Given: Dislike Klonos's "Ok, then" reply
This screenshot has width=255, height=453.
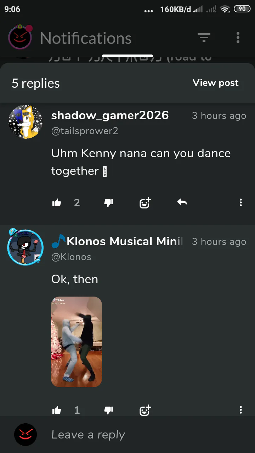Looking at the screenshot, I should click(108, 410).
